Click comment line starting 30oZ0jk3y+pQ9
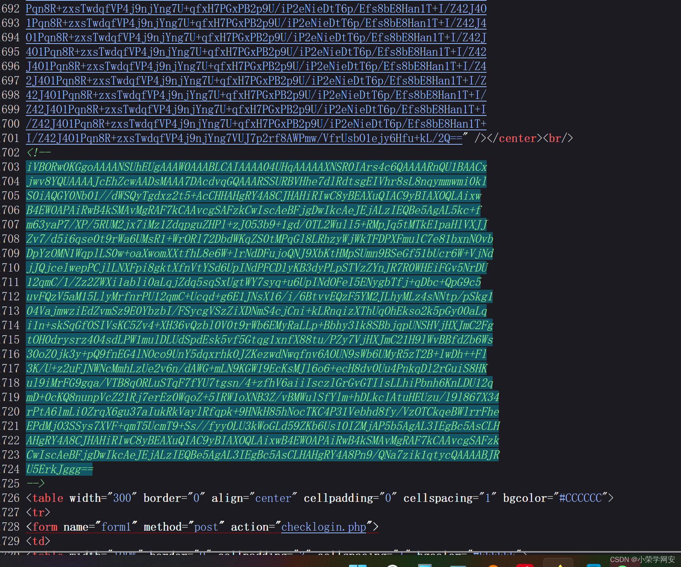681x567 pixels. [x=256, y=354]
